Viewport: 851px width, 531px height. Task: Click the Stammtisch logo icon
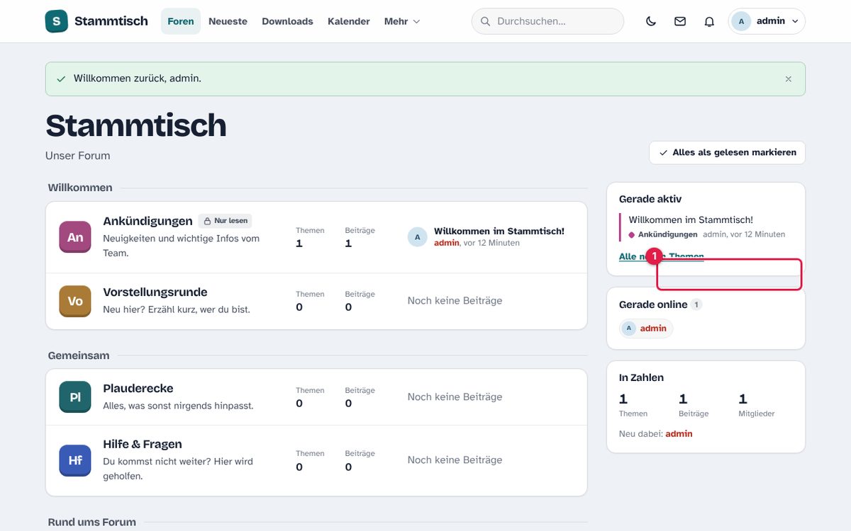click(57, 21)
